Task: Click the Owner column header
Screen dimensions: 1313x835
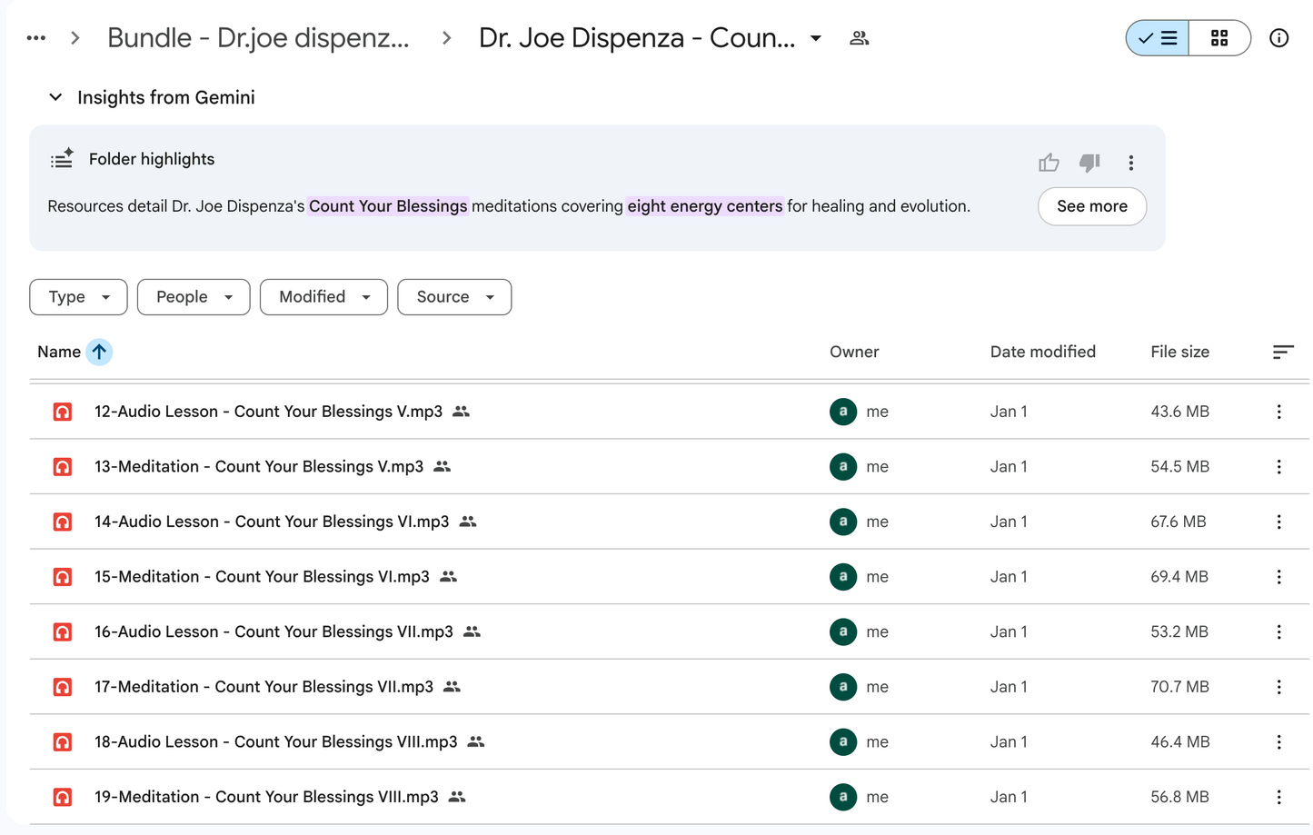Action: click(x=854, y=352)
